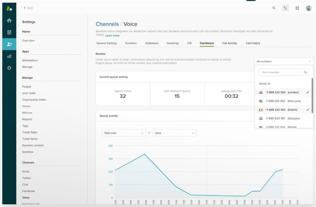This screenshot has height=207, width=316.
Task: Uncheck the Dublin number checkmark
Action: 308,109
